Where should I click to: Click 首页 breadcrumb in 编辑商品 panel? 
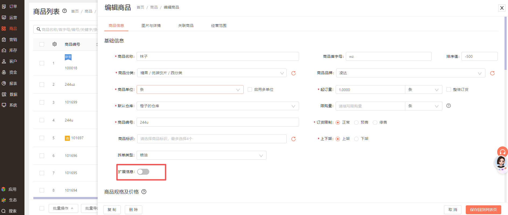(x=140, y=7)
